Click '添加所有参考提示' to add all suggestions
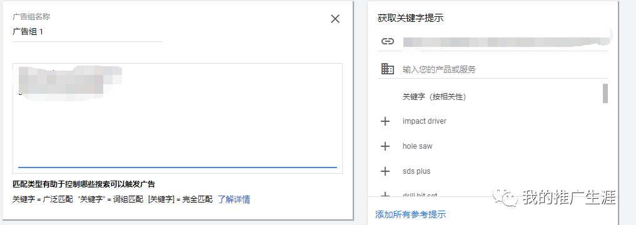Image resolution: width=636 pixels, height=225 pixels. (410, 214)
